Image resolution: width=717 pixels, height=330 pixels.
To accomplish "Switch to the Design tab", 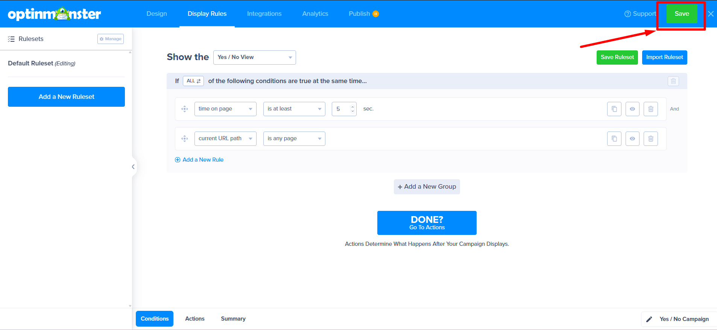I will [x=157, y=14].
